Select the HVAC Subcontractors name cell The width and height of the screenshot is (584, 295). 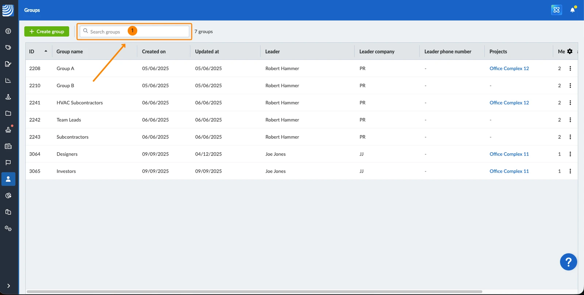pos(80,103)
